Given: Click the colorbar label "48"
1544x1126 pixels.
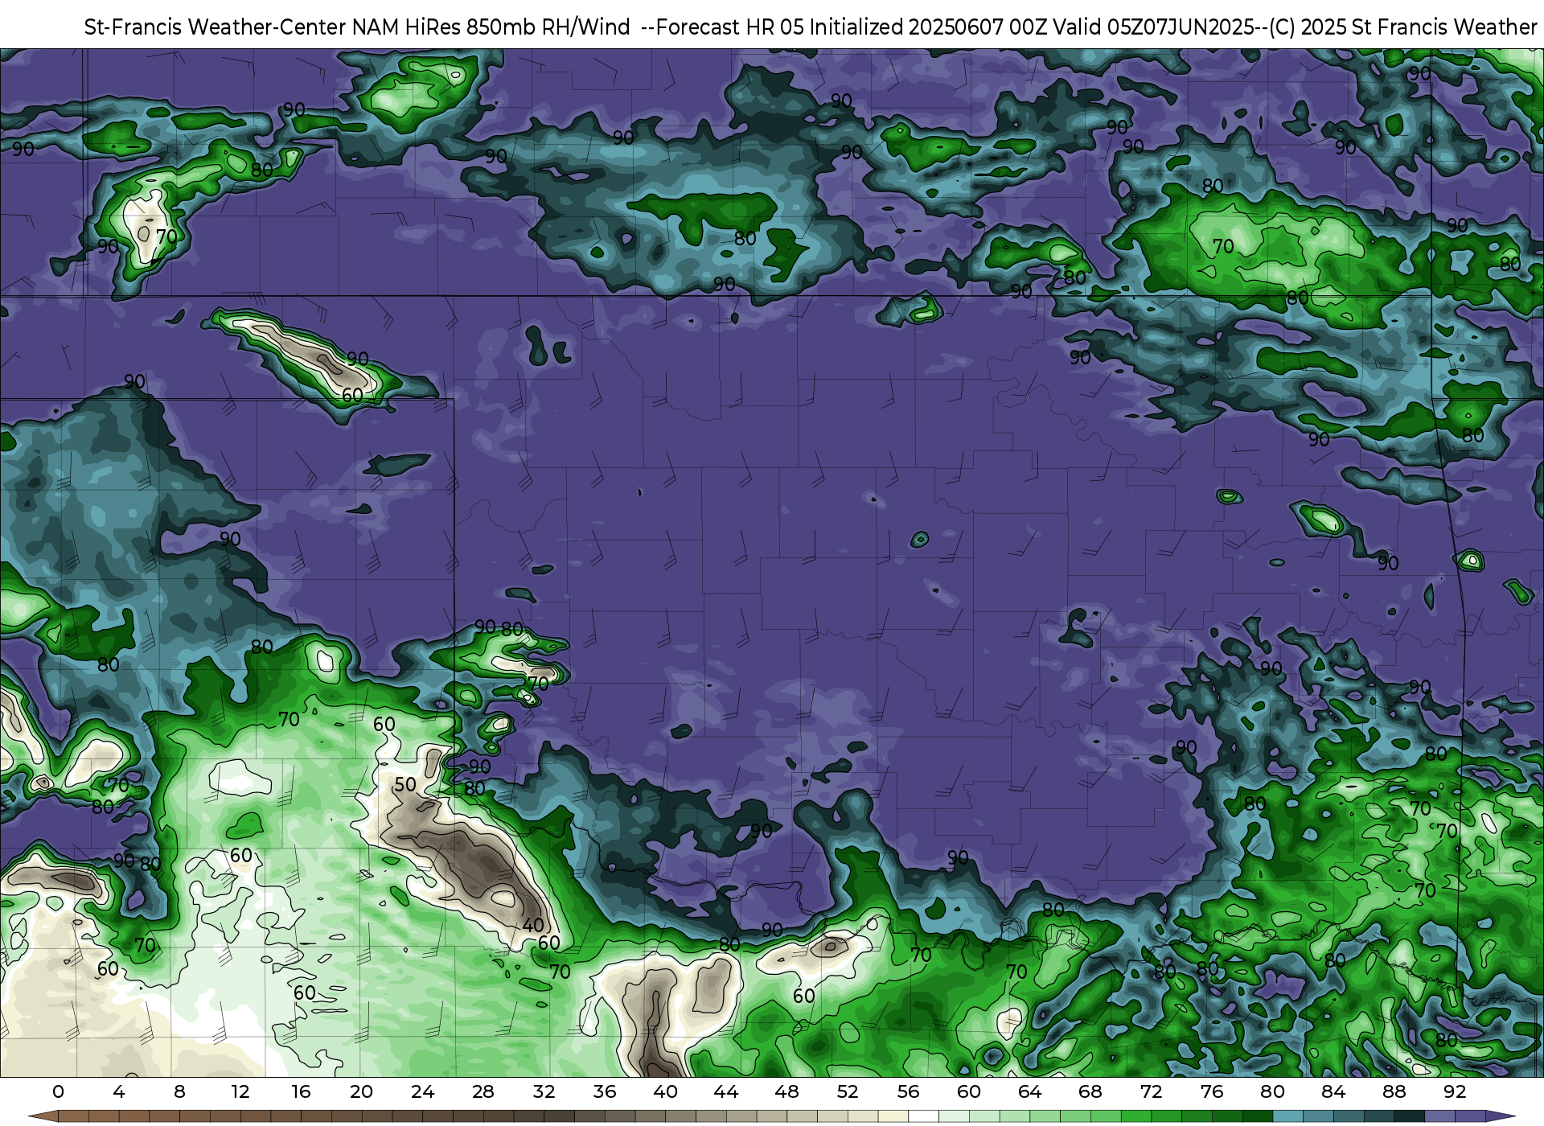Looking at the screenshot, I should (786, 1091).
